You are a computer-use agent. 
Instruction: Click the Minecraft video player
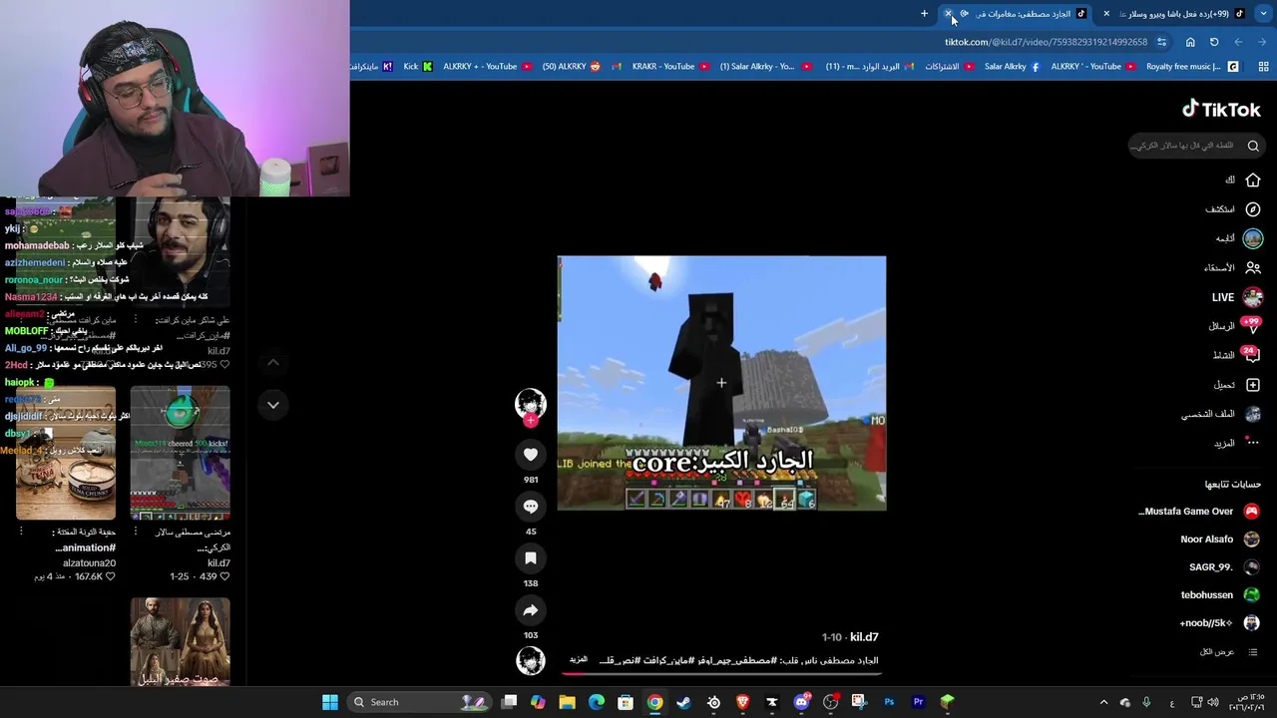coord(721,383)
